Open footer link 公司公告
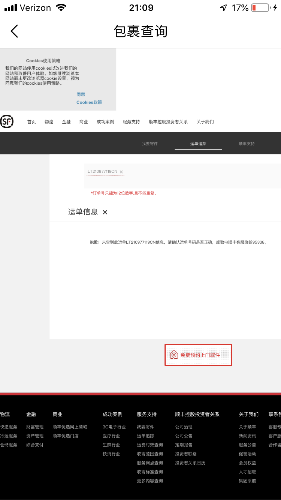The image size is (281, 500). [184, 436]
